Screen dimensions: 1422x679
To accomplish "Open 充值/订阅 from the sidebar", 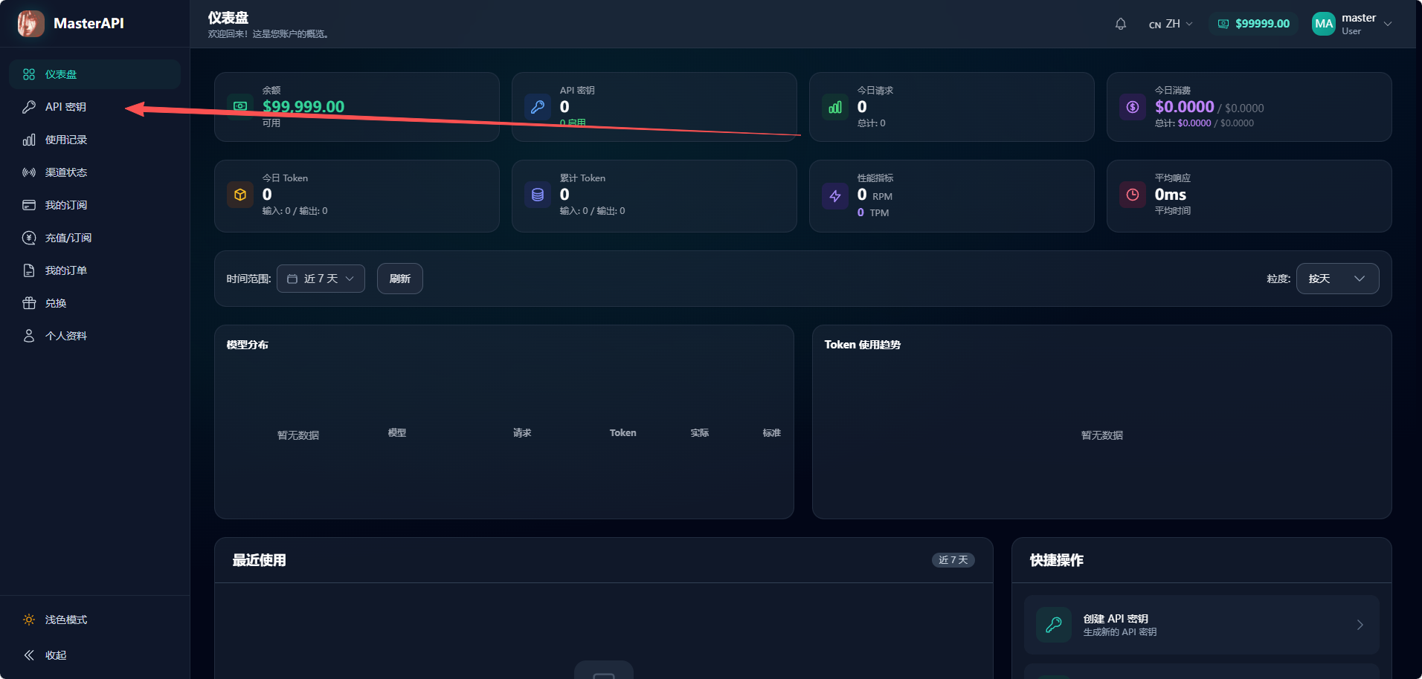I will (x=94, y=238).
